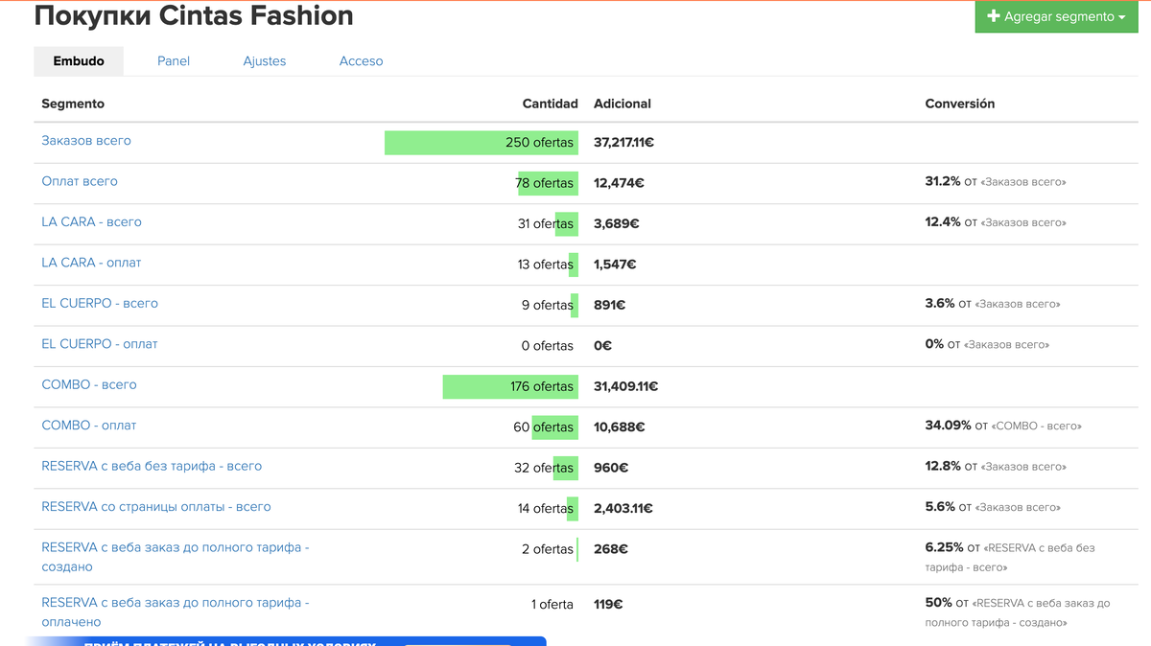
Task: Click the 250 ofertas green bar
Action: click(482, 143)
